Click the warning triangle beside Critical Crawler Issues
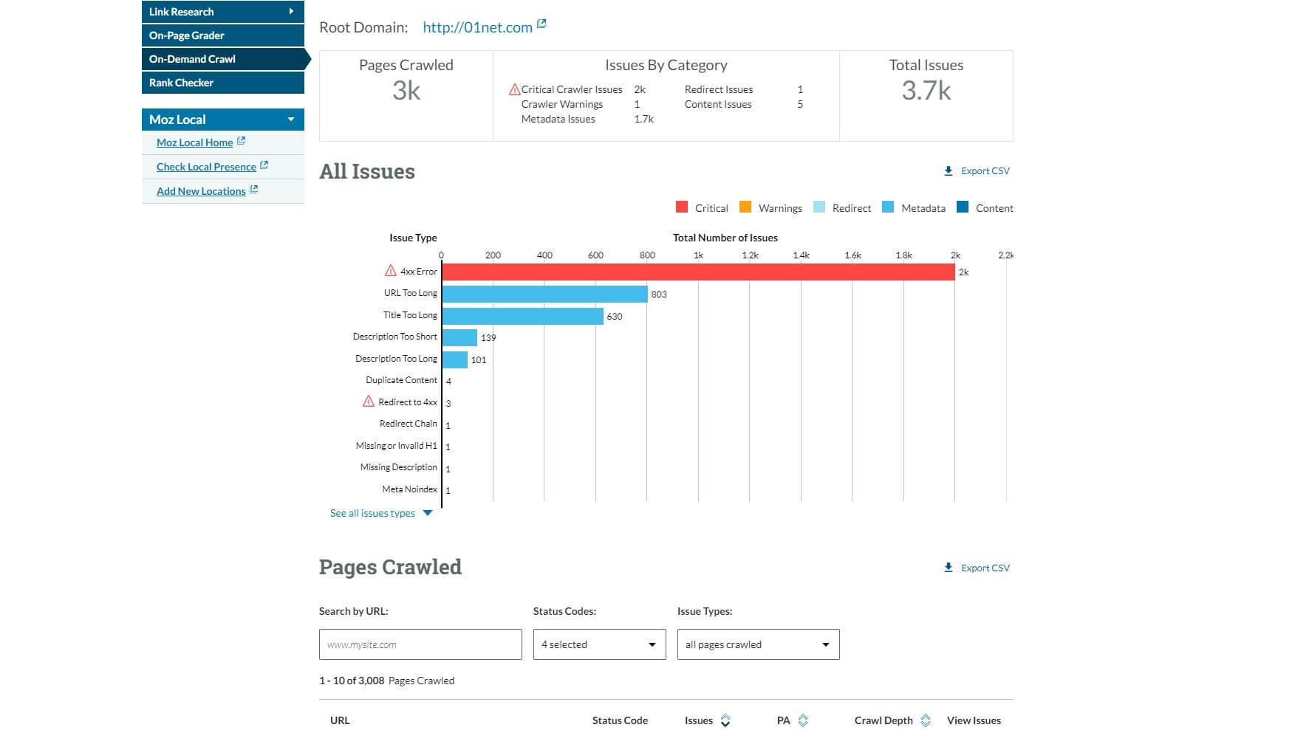The width and height of the screenshot is (1295, 730). (x=514, y=89)
